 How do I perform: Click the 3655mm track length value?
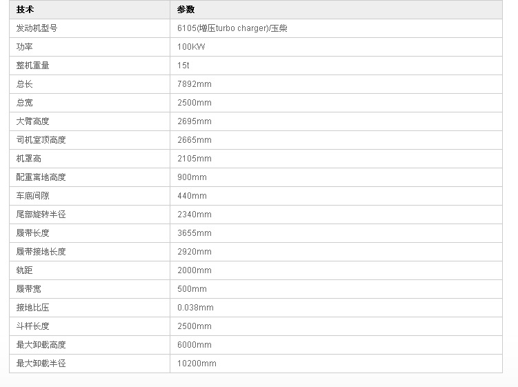pos(195,233)
